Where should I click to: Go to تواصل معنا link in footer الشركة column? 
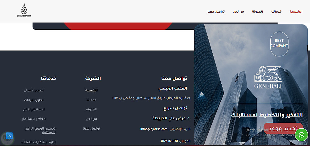point(91,128)
